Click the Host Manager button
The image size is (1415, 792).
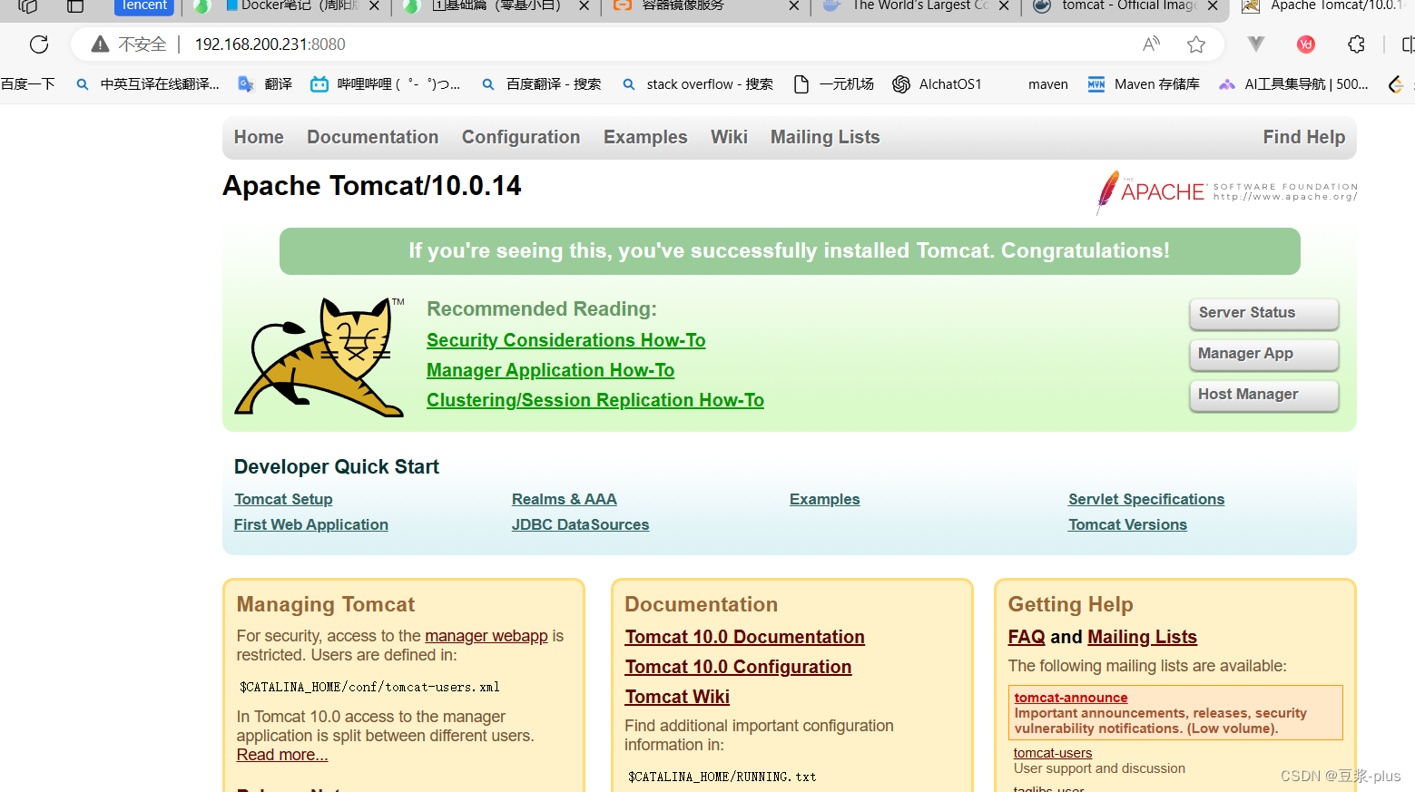pyautogui.click(x=1263, y=395)
